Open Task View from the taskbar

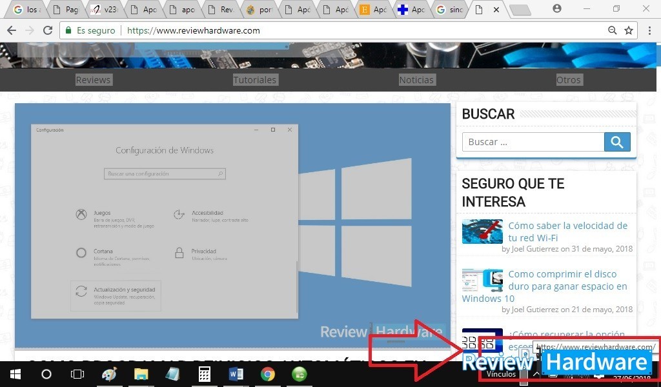click(x=77, y=374)
